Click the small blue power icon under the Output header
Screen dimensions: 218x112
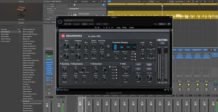[57, 27]
